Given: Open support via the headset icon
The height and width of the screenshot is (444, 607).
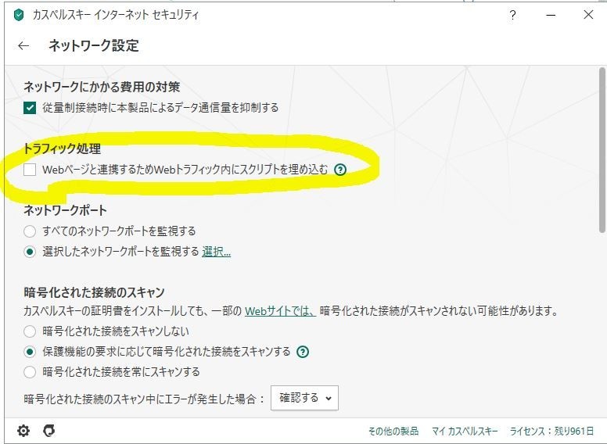Looking at the screenshot, I should (48, 431).
